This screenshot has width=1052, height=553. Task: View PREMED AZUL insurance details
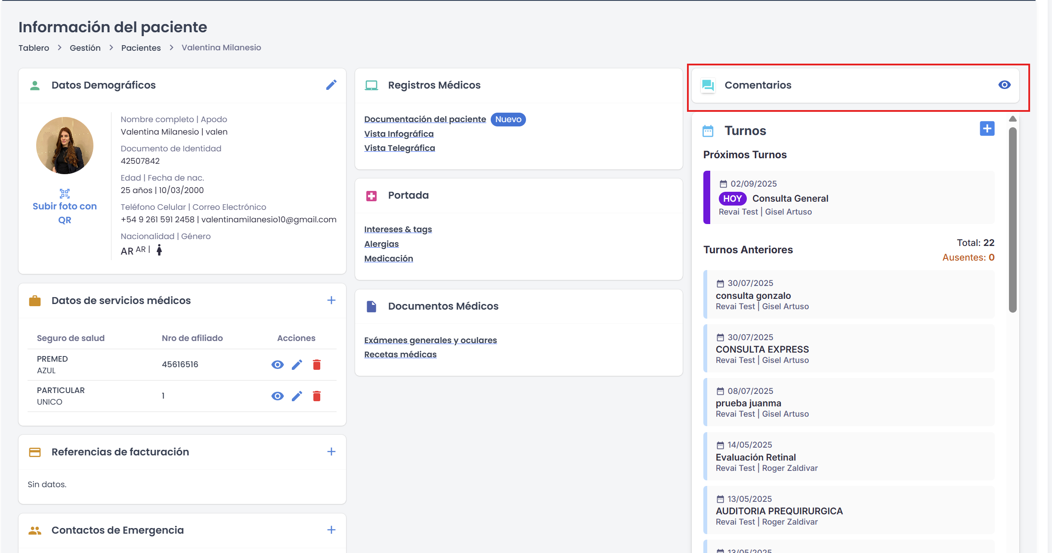tap(278, 365)
